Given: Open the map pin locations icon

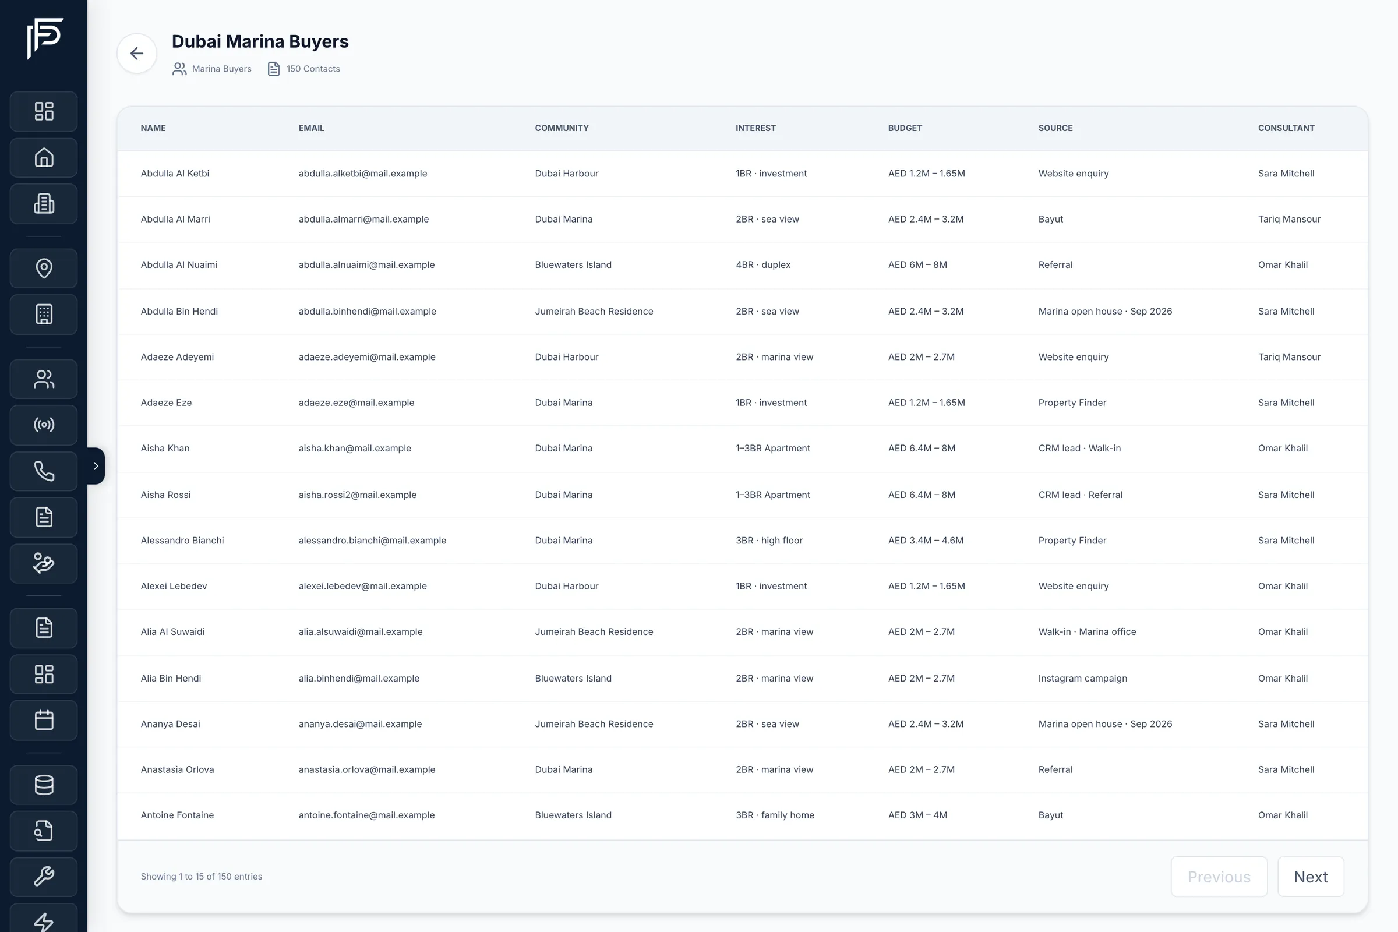Looking at the screenshot, I should coord(44,268).
